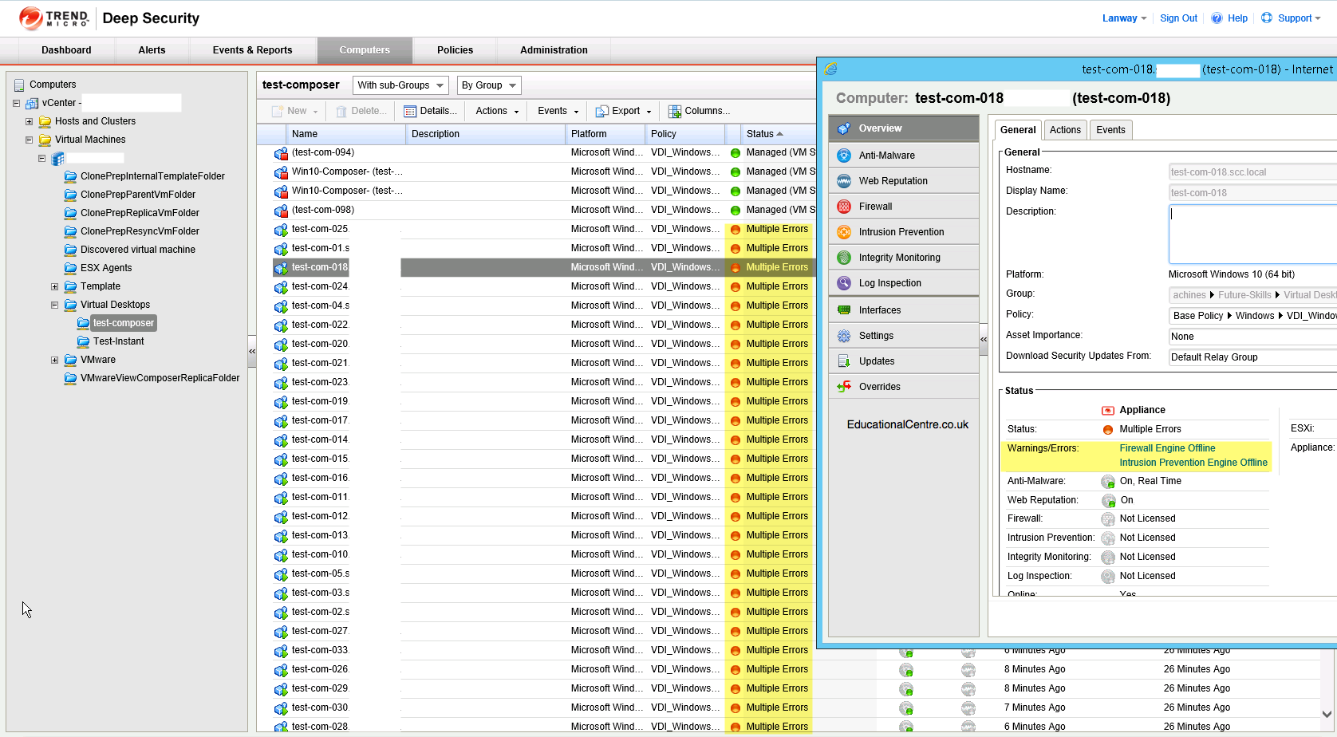The image size is (1337, 737).
Task: Open the Events toolbar dropdown
Action: (x=558, y=112)
